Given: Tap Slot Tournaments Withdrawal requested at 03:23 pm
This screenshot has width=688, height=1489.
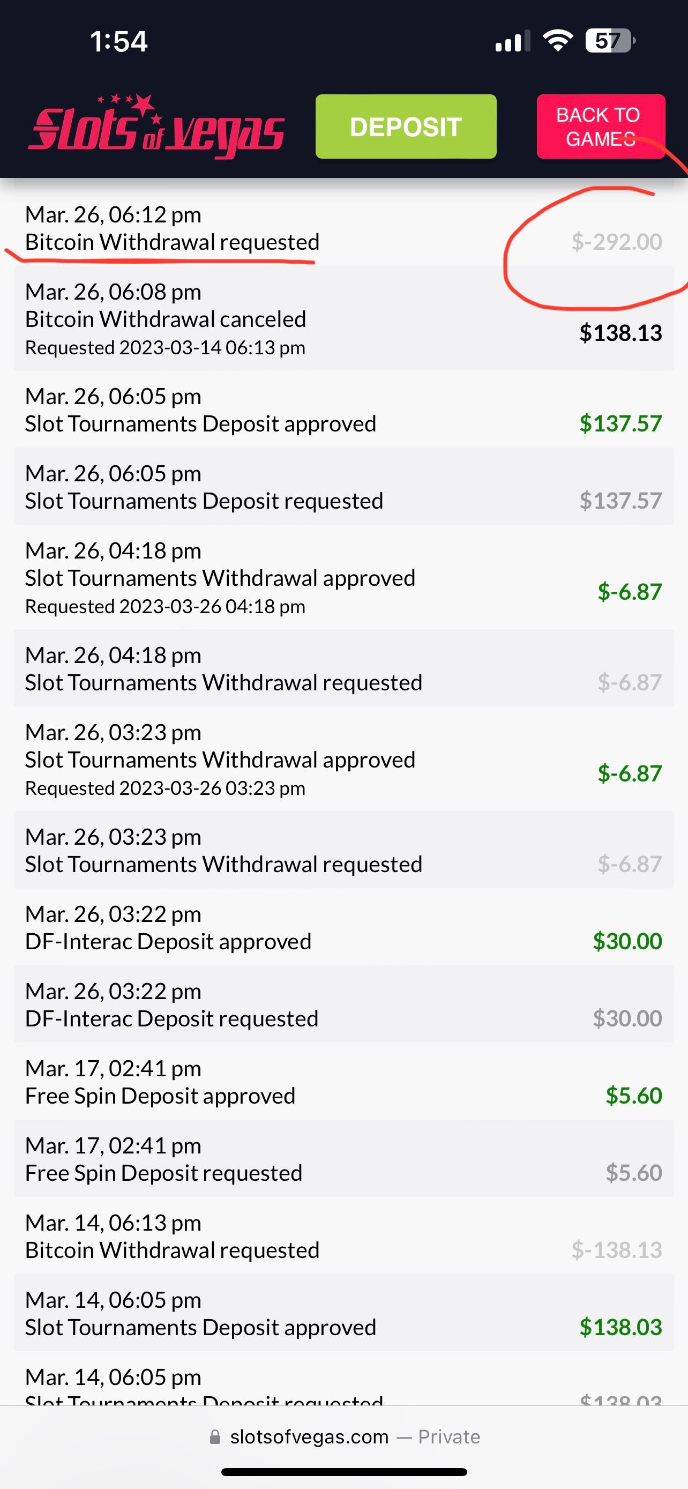Looking at the screenshot, I should coord(343,850).
